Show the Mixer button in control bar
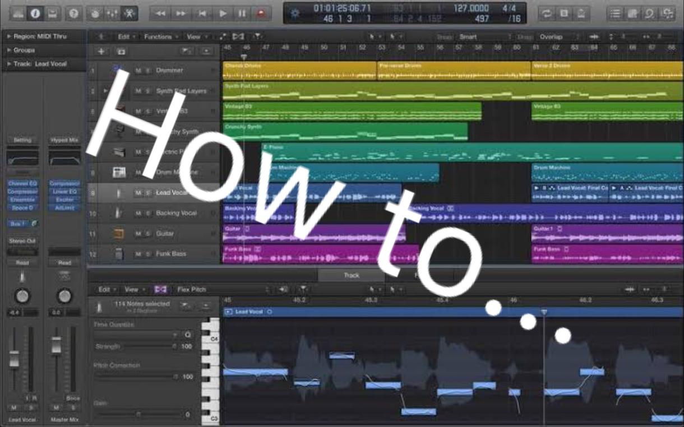The image size is (684, 427). coord(113,13)
